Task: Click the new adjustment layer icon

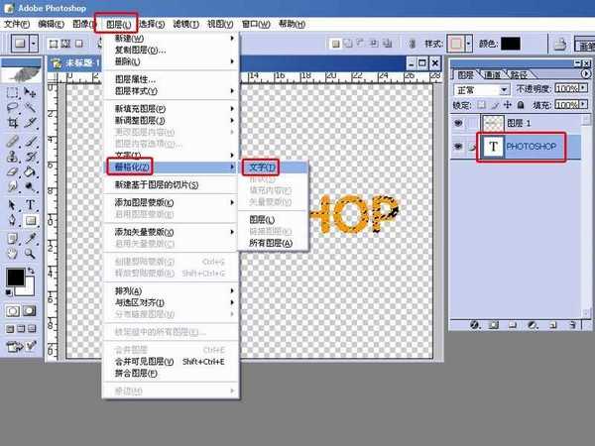Action: (533, 325)
